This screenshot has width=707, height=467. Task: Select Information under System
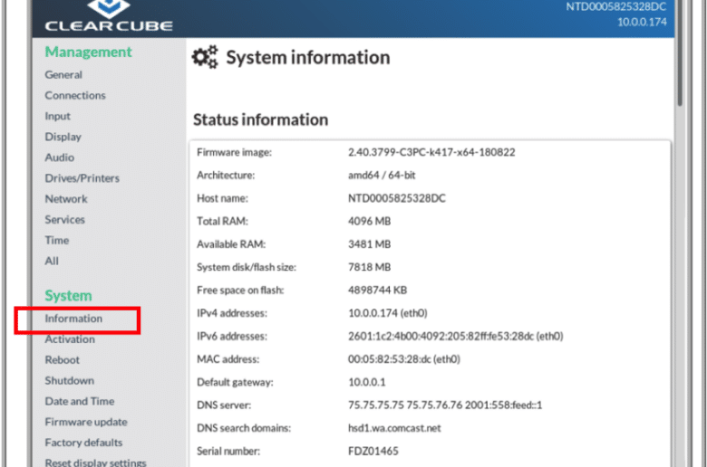[x=73, y=319]
